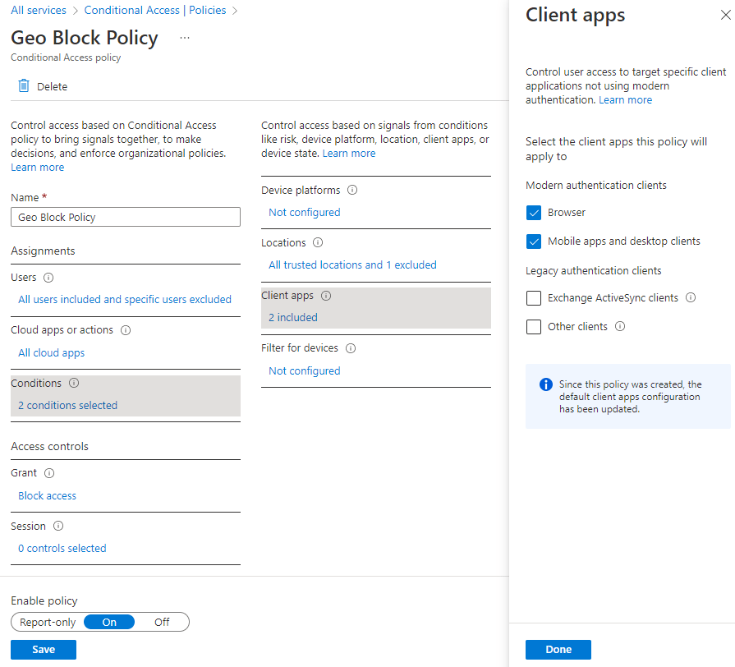735x667 pixels.
Task: Open the '2 conditions selected' setting
Action: [x=67, y=405]
